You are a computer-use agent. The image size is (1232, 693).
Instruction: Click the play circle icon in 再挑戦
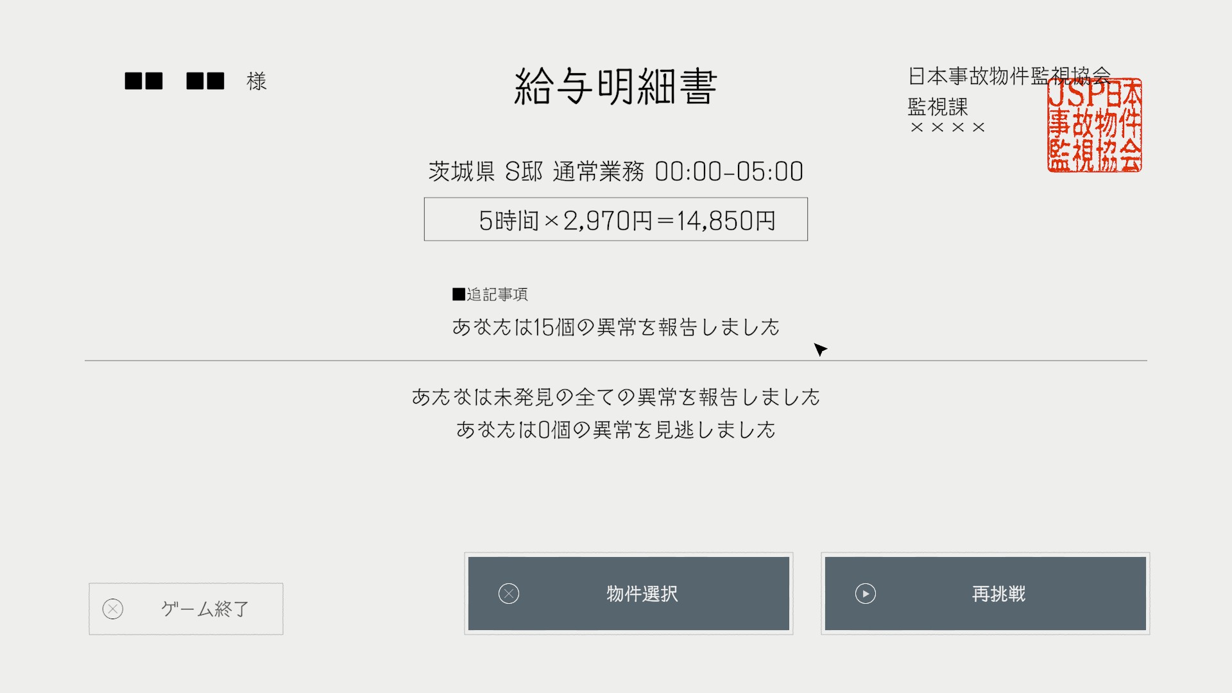click(x=866, y=594)
